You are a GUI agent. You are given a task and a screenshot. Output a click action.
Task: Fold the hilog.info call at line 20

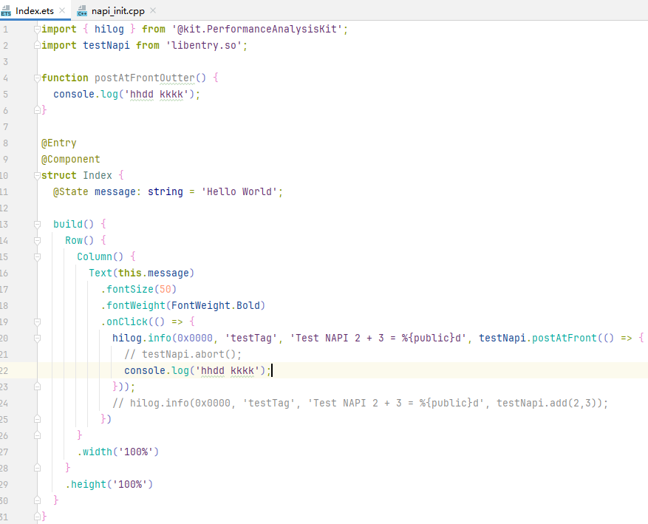click(x=37, y=338)
